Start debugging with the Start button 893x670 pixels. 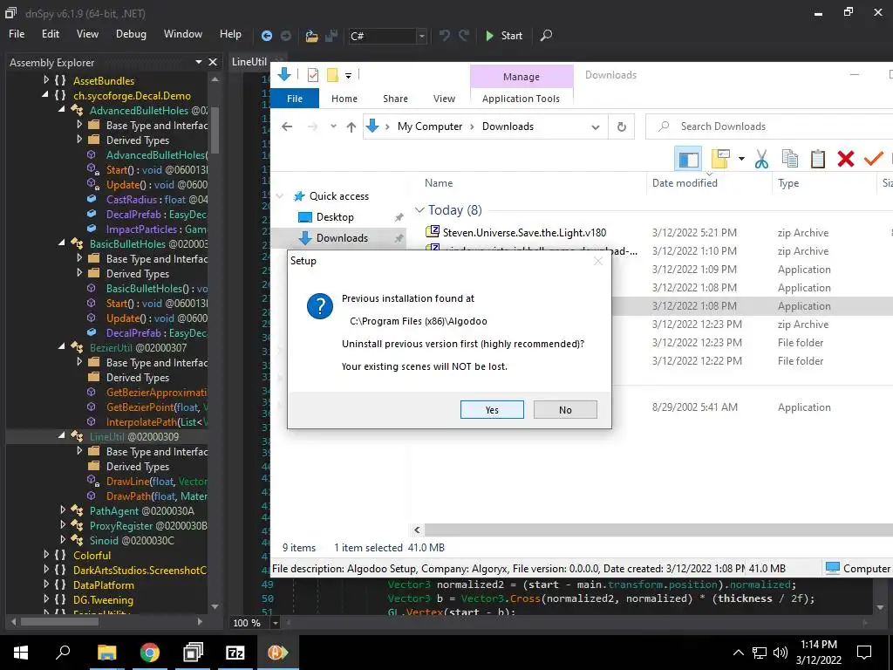click(503, 36)
